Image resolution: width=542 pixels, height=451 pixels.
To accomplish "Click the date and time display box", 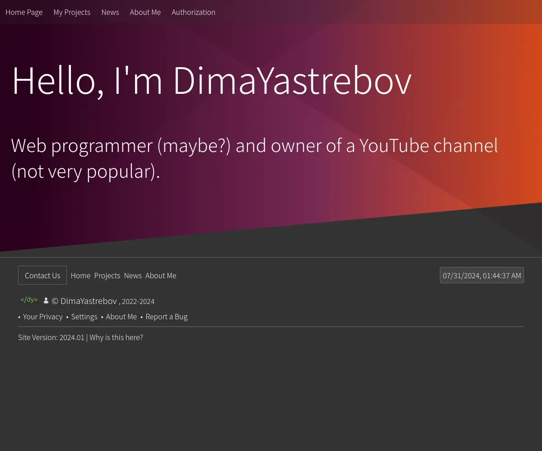I will [482, 275].
